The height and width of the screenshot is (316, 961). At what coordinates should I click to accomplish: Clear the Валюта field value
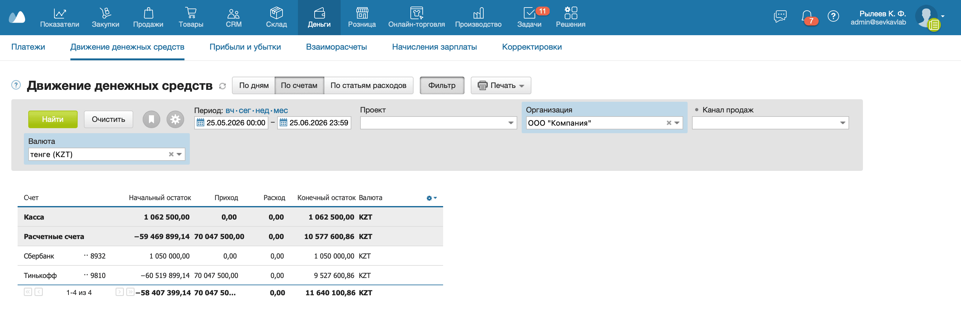tap(171, 154)
